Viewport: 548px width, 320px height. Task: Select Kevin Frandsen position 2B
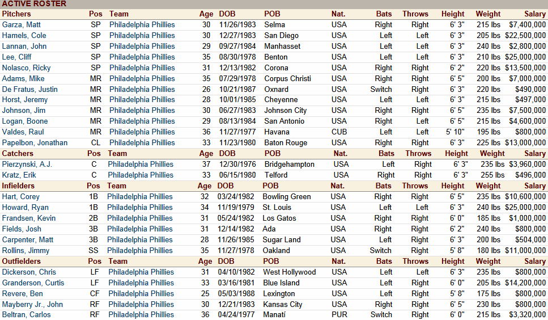93,218
